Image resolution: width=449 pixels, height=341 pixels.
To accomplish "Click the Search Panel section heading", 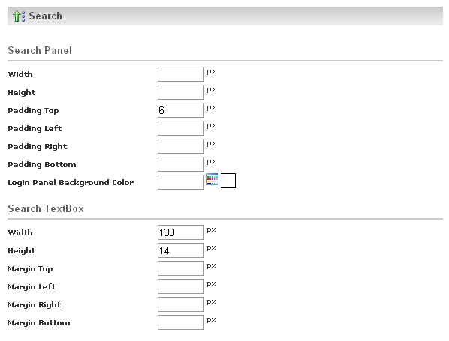I will pos(40,51).
